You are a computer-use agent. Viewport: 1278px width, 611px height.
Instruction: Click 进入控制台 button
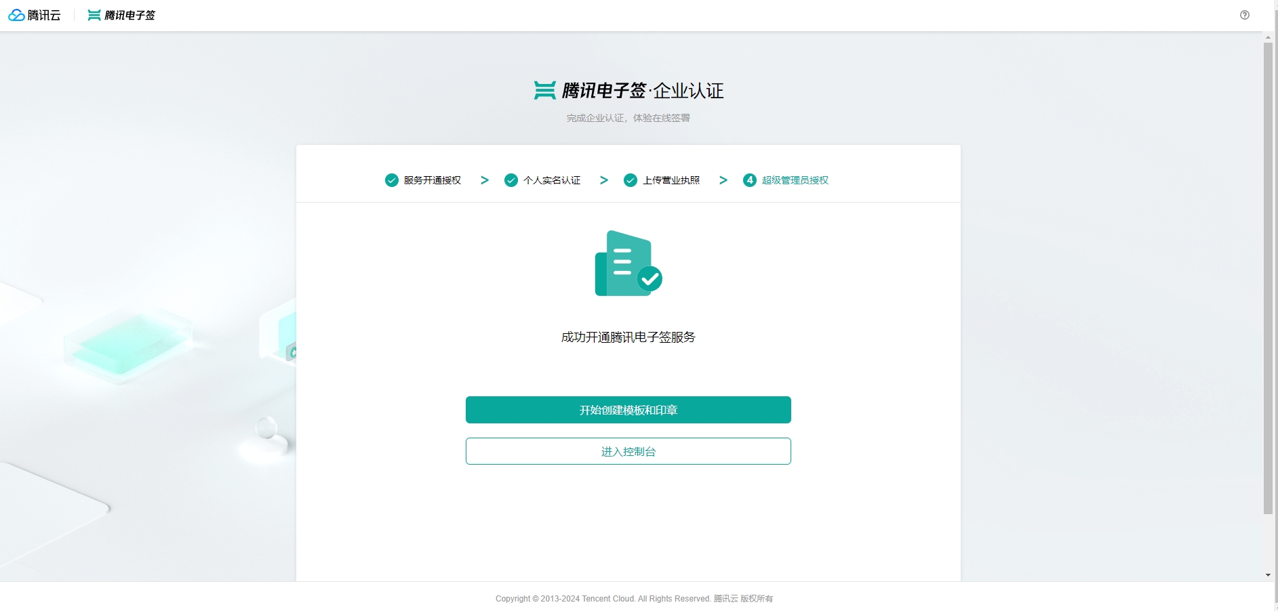coord(628,451)
